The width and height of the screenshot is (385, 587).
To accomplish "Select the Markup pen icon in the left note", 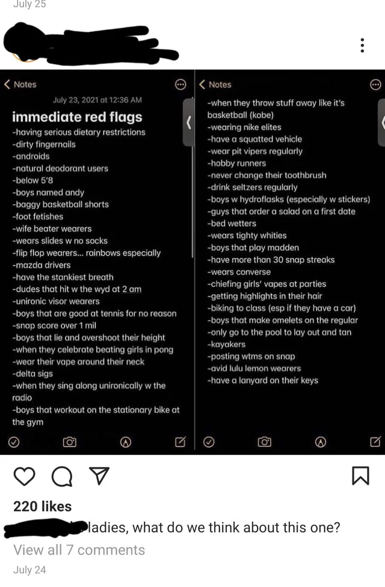I will point(126,442).
